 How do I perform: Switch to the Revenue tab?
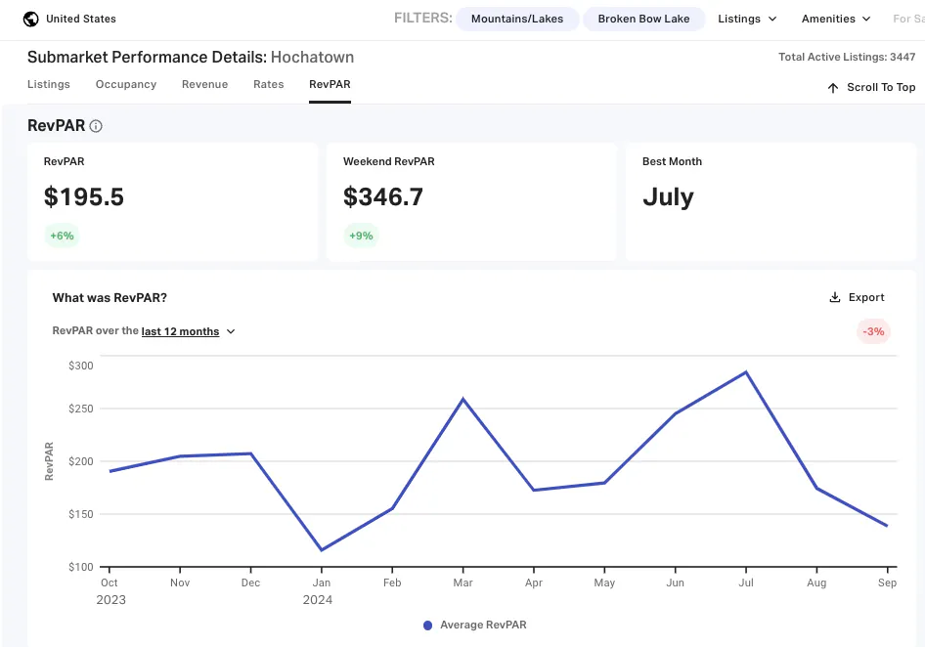tap(204, 84)
